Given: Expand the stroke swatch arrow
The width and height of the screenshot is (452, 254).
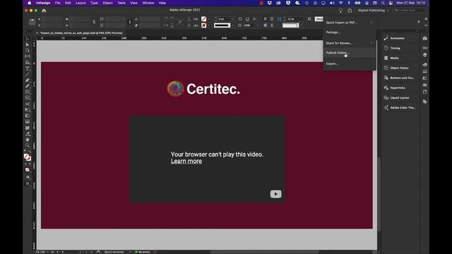Looking at the screenshot, I should (x=209, y=25).
